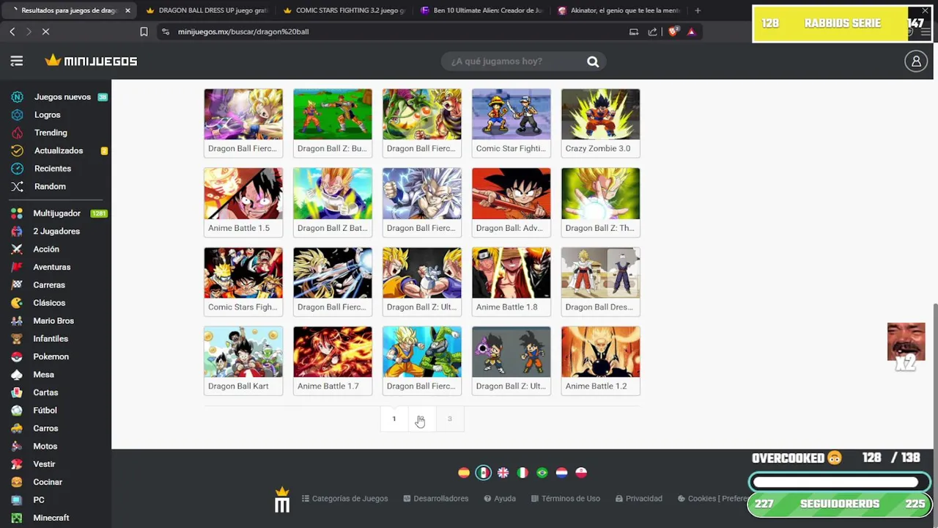This screenshot has width=938, height=528.
Task: Click the bookmark icon beside the address bar
Action: tap(144, 32)
